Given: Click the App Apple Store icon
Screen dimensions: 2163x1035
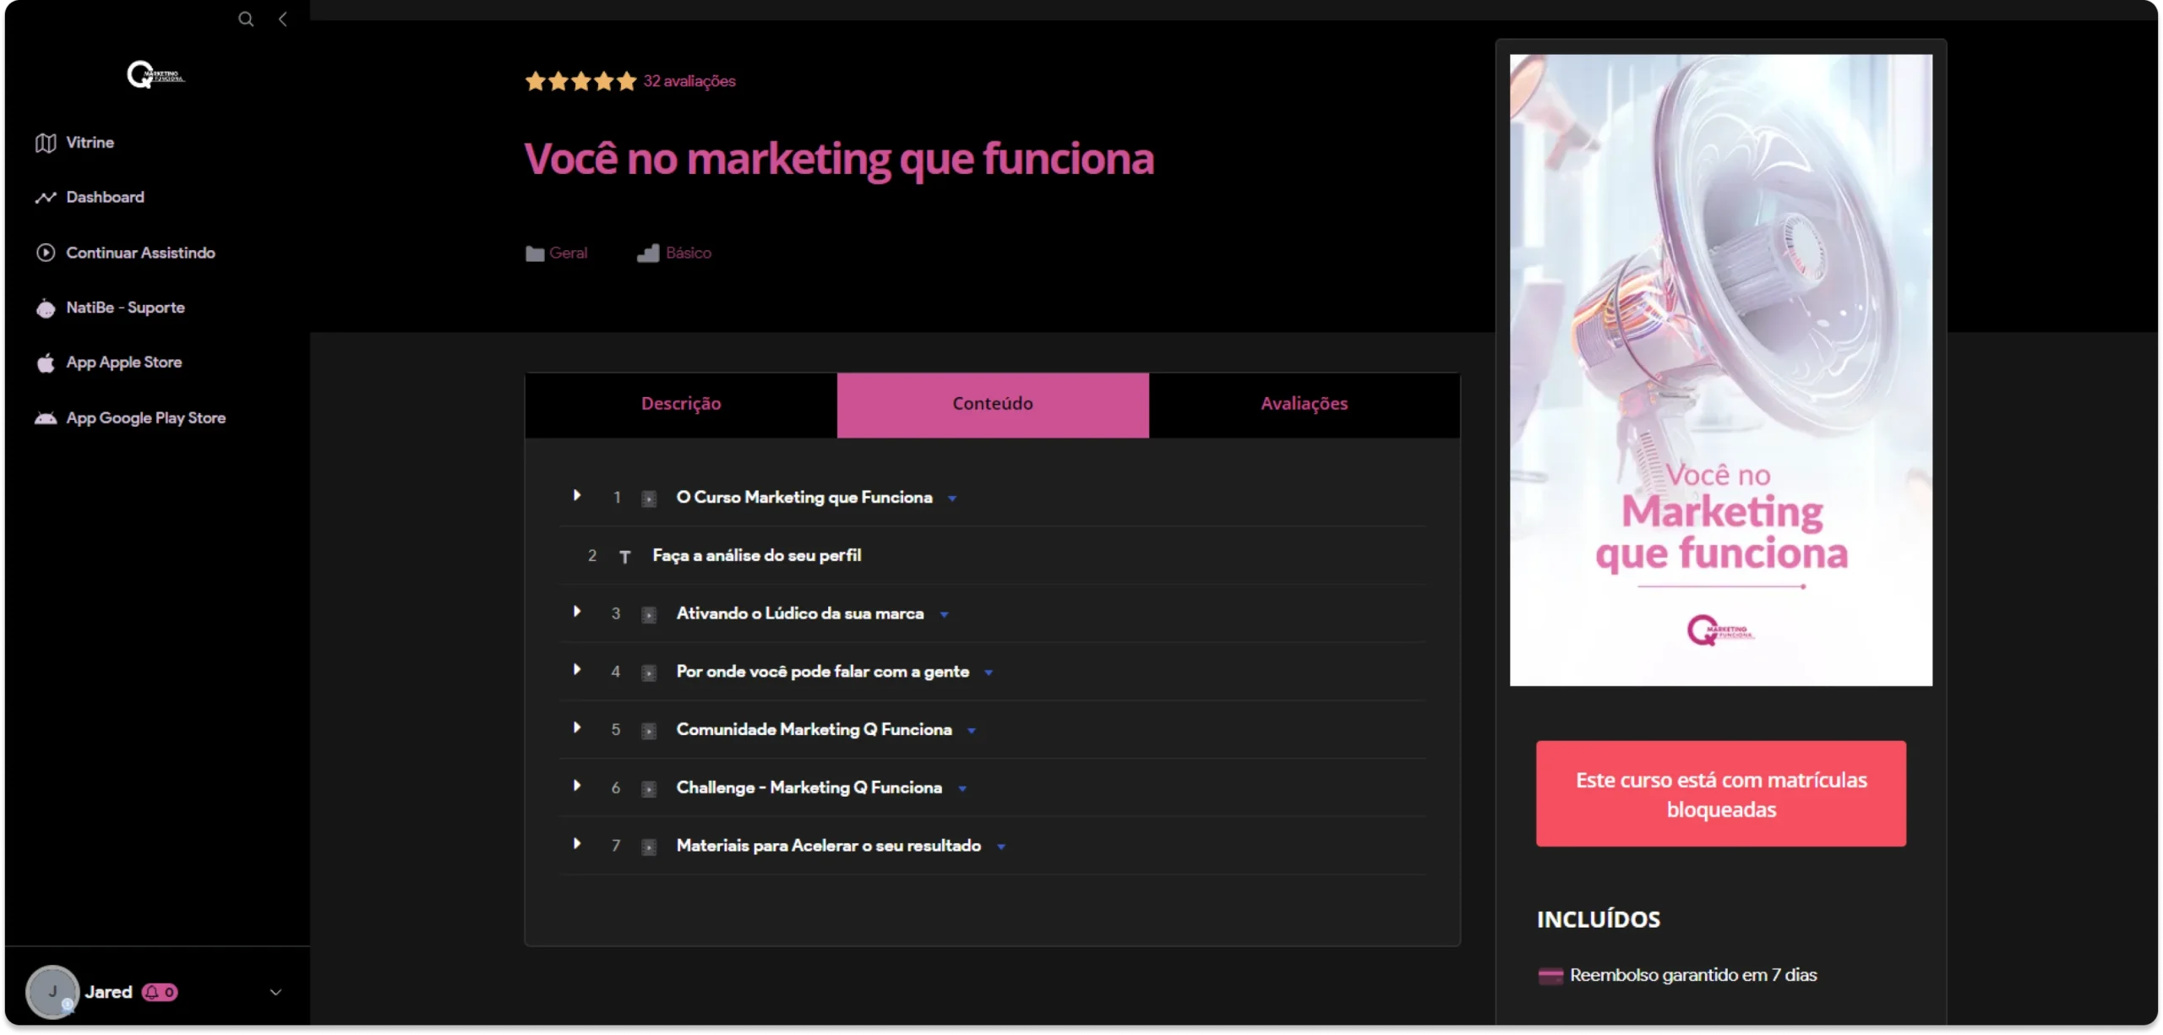Looking at the screenshot, I should 46,362.
